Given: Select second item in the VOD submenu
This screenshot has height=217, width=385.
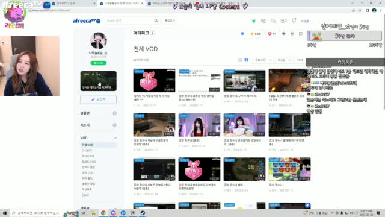Looking at the screenshot, I should coord(87,151).
